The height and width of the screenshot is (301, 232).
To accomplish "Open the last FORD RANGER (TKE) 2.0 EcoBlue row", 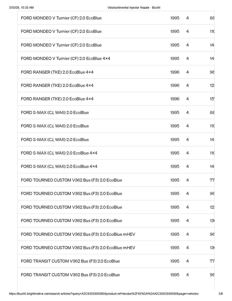I will click(x=116, y=99).
